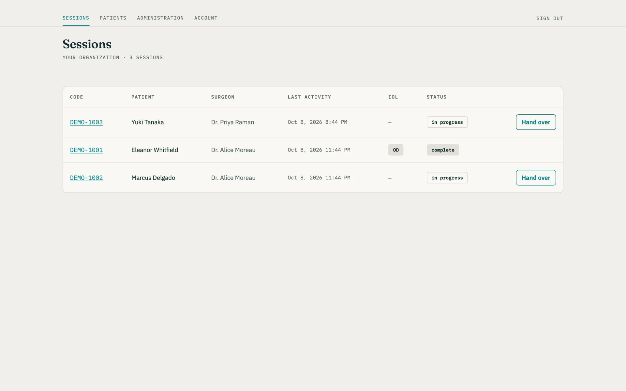The height and width of the screenshot is (391, 626).
Task: Select patient name Eleanor Whitfield
Action: [155, 150]
